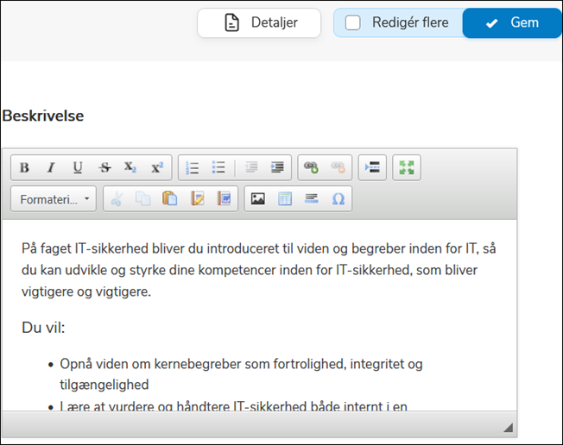Image resolution: width=563 pixels, height=445 pixels.
Task: Apply strikethrough formatting
Action: [x=104, y=168]
